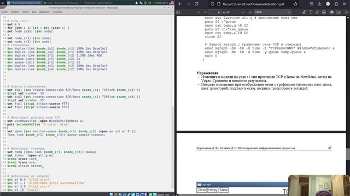Open the Firefox downloads panel
The image size is (350, 196).
pos(319,4)
